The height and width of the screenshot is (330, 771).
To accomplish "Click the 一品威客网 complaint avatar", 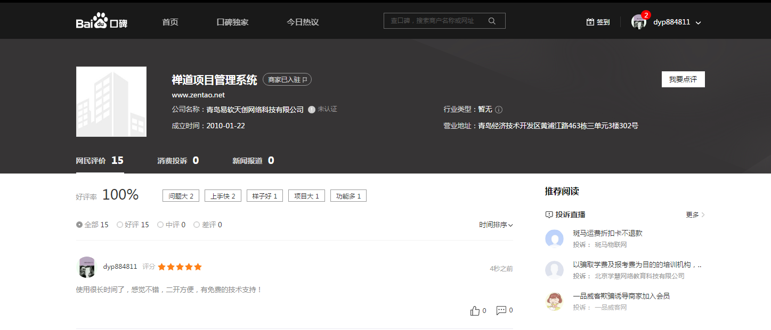I will (x=555, y=301).
